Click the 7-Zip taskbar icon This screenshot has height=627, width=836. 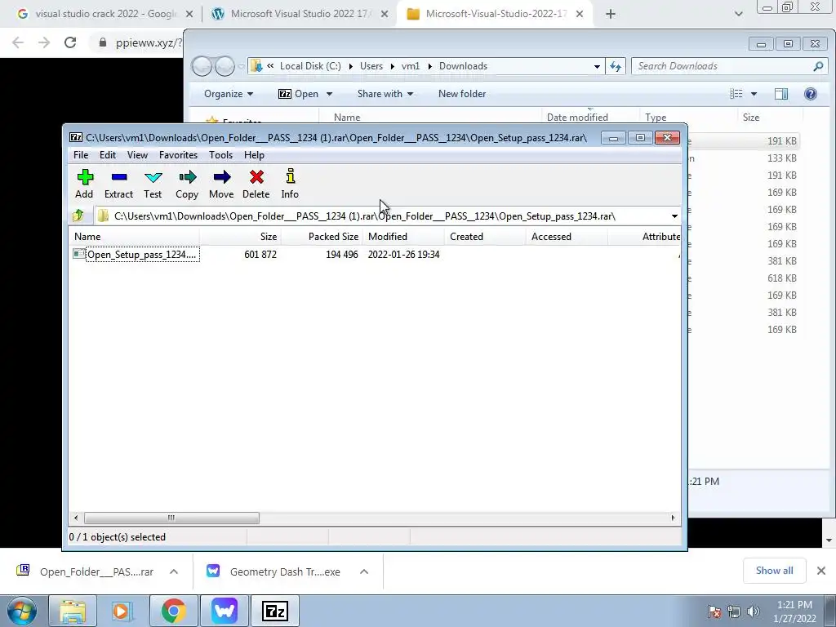[x=275, y=611]
